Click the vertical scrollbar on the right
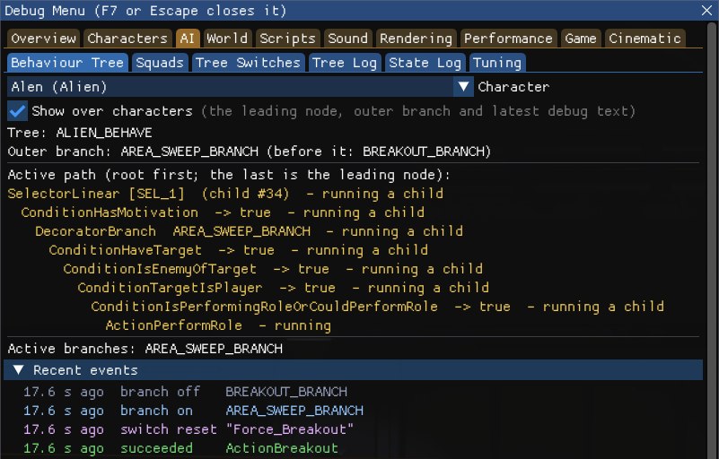The image size is (719, 459). tap(712, 238)
